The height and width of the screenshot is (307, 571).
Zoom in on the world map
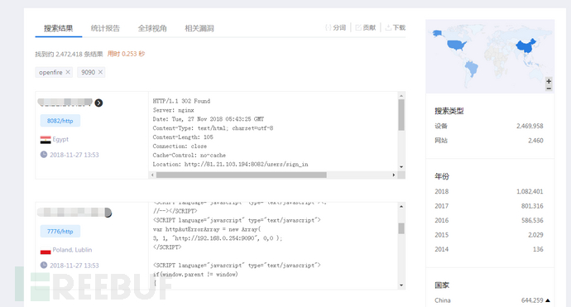tap(549, 81)
